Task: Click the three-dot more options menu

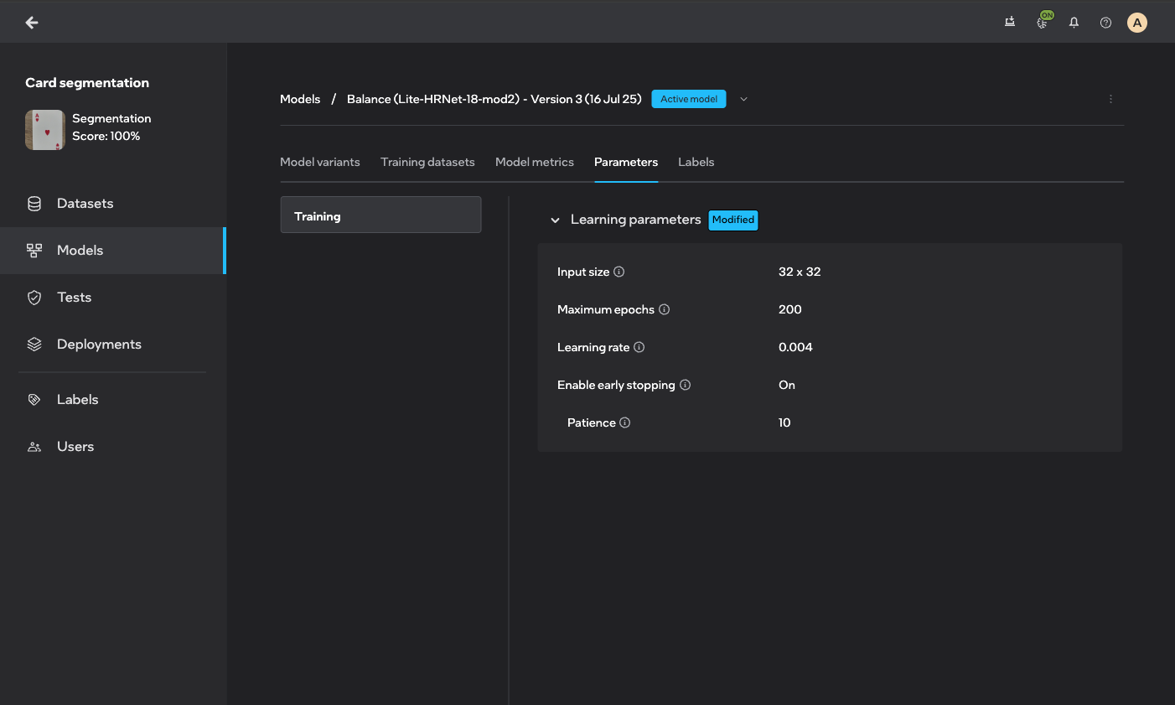Action: point(1110,99)
